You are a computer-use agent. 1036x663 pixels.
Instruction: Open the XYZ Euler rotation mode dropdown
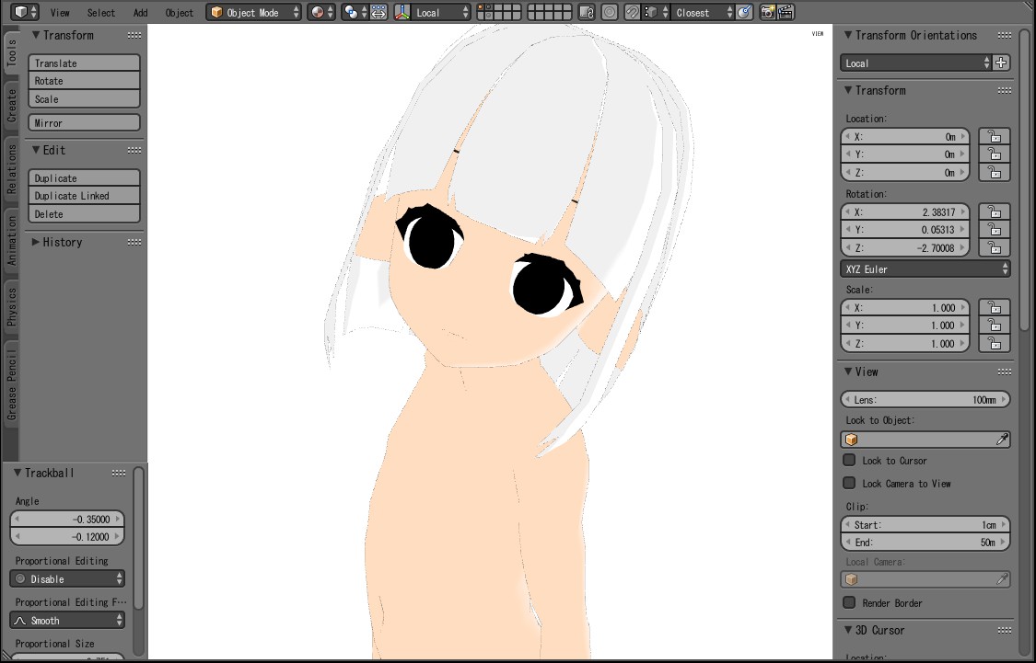click(925, 269)
